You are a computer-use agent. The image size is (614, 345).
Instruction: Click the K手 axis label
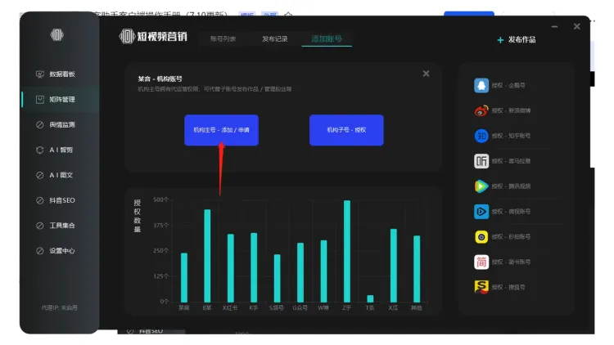(254, 308)
